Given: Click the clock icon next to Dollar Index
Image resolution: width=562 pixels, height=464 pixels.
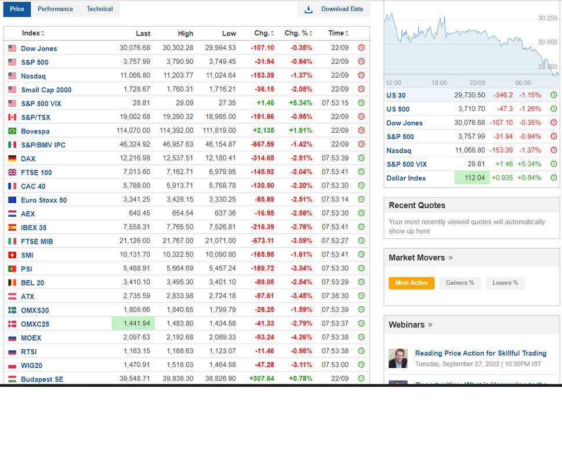Looking at the screenshot, I should (x=554, y=177).
